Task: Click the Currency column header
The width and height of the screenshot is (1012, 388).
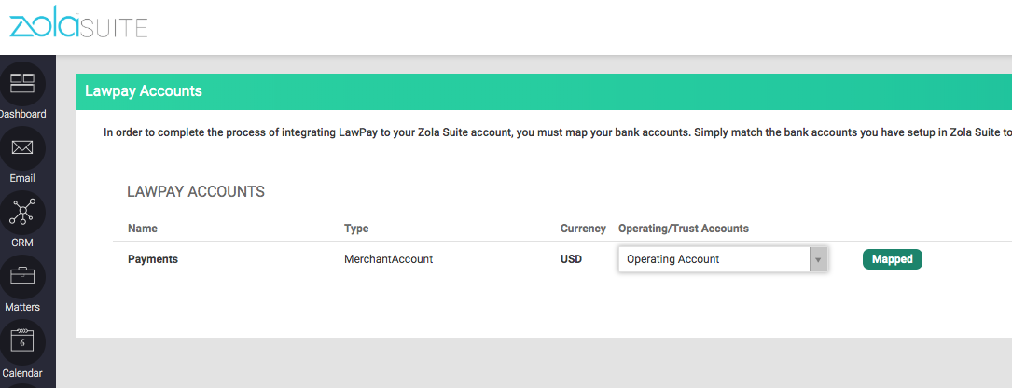Action: click(x=583, y=229)
